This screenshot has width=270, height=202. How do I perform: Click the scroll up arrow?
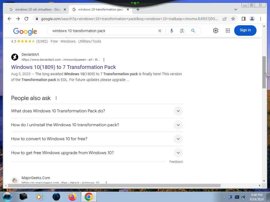264,26
